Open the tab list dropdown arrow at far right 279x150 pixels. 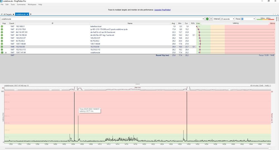(x=278, y=14)
